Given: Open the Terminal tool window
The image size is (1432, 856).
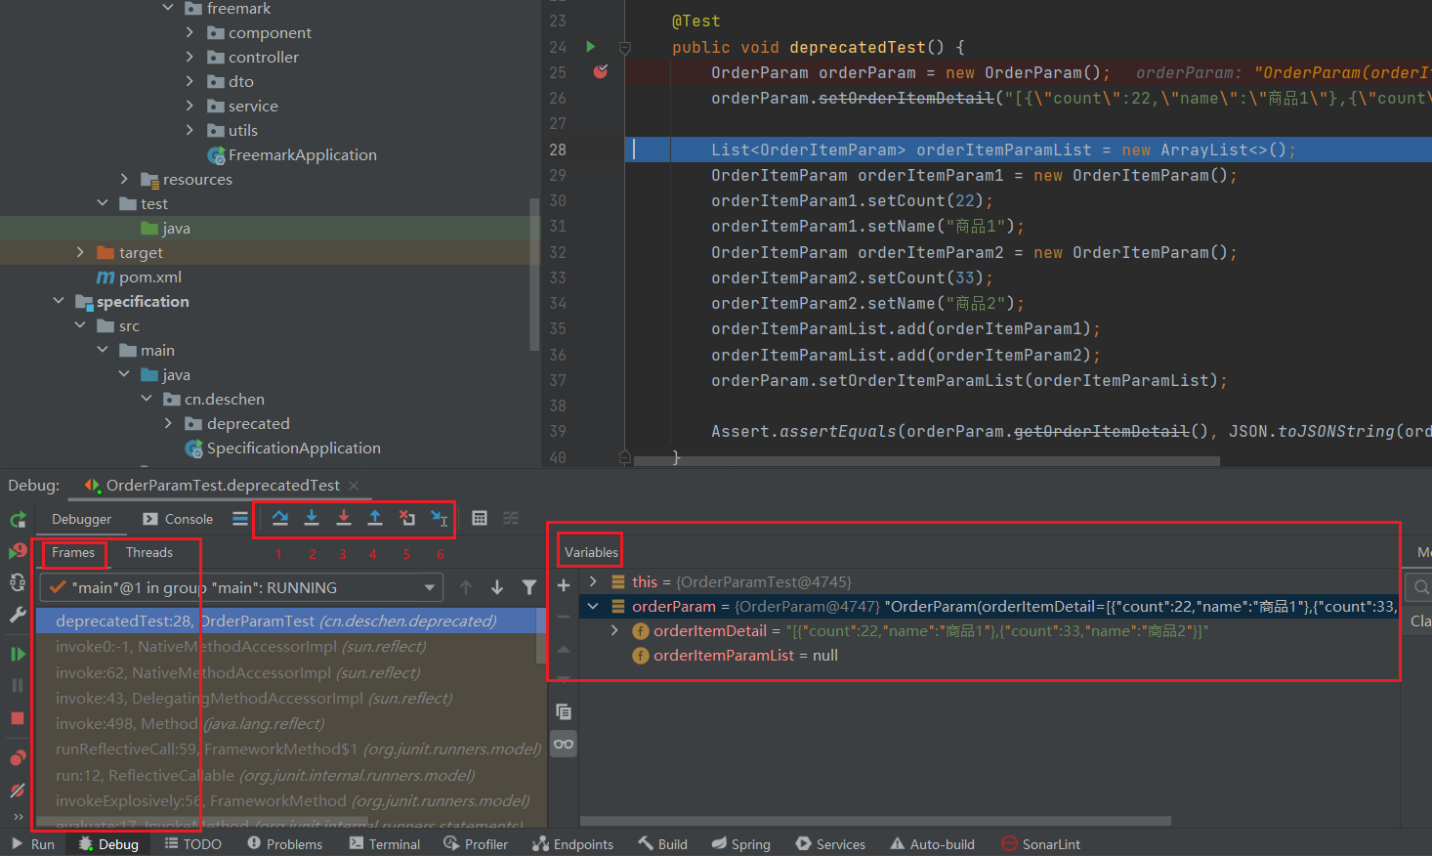Looking at the screenshot, I should pos(385,843).
